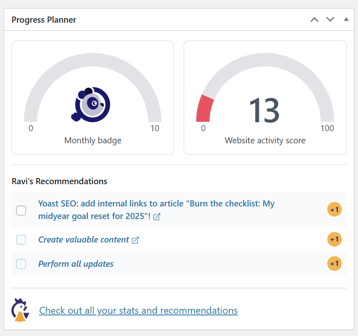Open Check out all your stats link
The height and width of the screenshot is (336, 358).
(138, 310)
